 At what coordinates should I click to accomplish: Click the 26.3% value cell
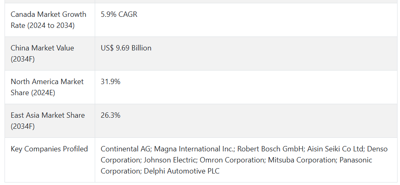(x=110, y=115)
